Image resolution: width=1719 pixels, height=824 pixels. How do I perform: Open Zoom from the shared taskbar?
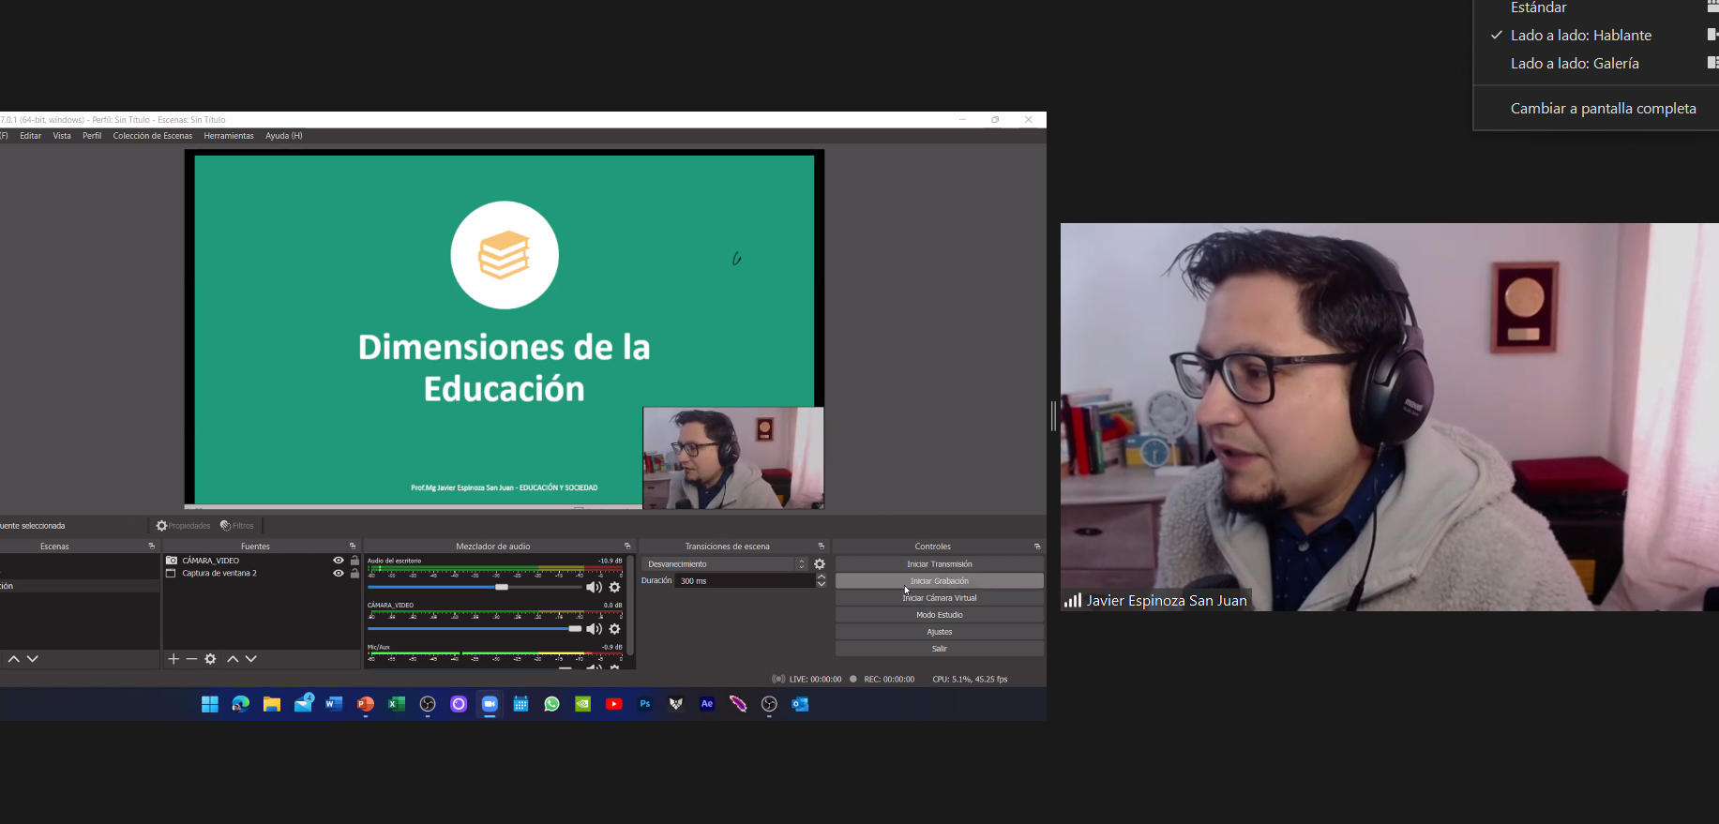(x=490, y=704)
